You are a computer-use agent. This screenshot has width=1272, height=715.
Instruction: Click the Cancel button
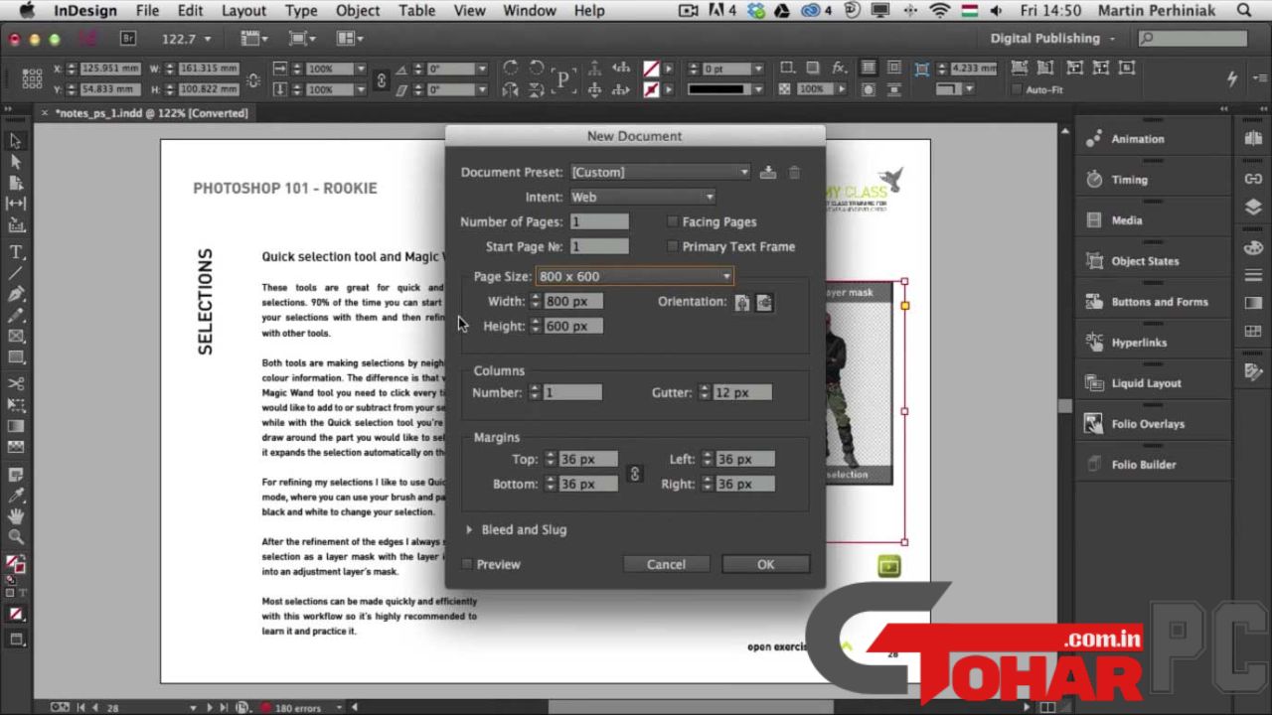(666, 564)
